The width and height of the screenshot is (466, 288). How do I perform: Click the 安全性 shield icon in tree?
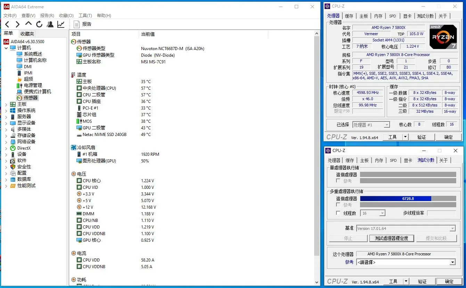pyautogui.click(x=13, y=167)
